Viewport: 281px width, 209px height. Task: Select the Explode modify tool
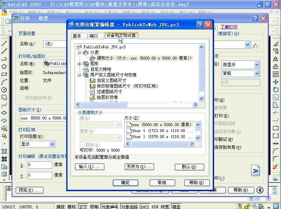click(276, 167)
